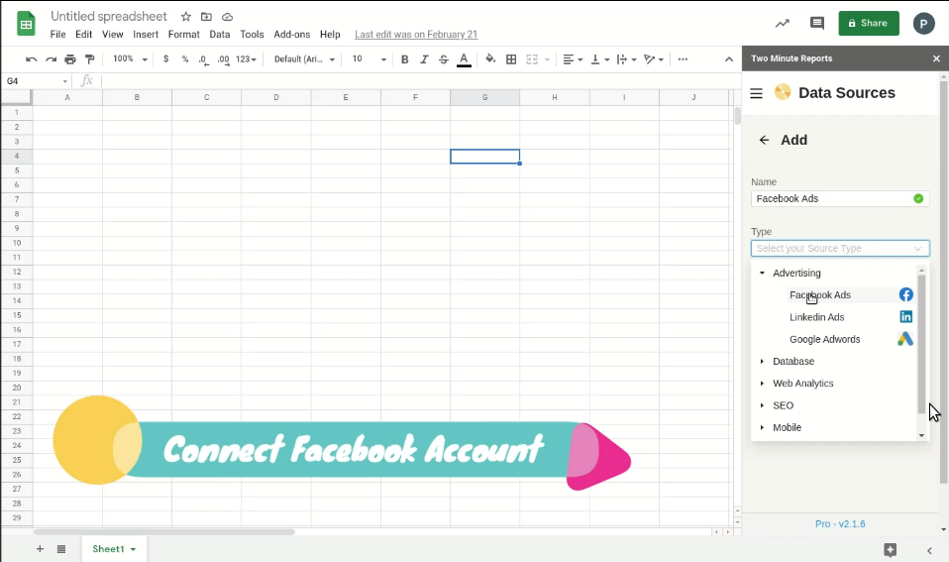949x562 pixels.
Task: Expand the Web Analytics category
Action: (762, 384)
